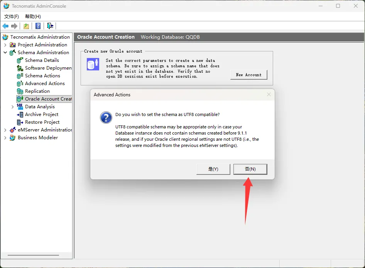The image size is (365, 268).
Task: Click the Archive Project icon
Action: tap(20, 114)
